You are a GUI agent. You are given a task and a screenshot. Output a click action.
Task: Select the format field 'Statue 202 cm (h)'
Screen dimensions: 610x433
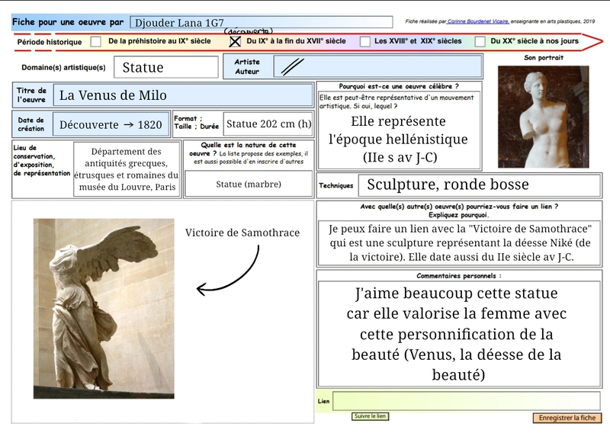[268, 124]
